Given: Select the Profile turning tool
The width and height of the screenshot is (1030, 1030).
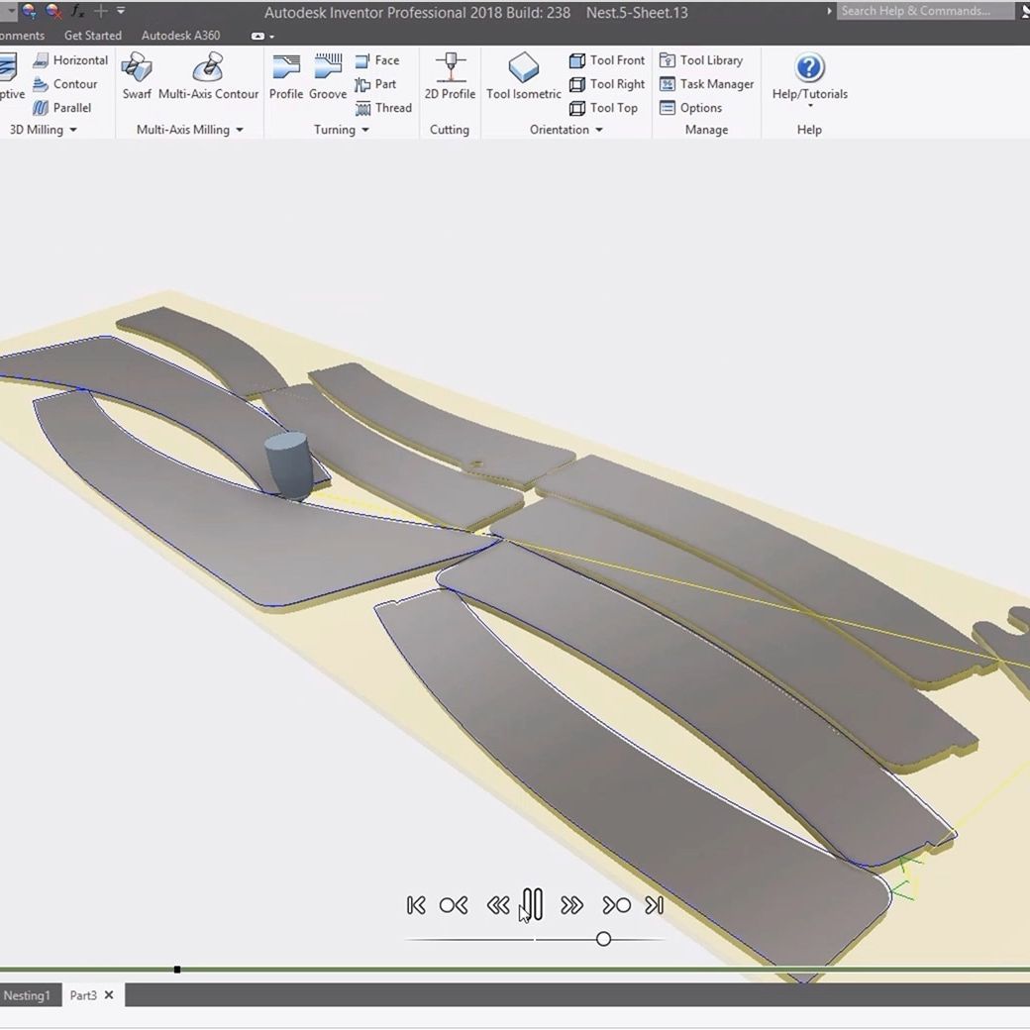Looking at the screenshot, I should point(286,74).
